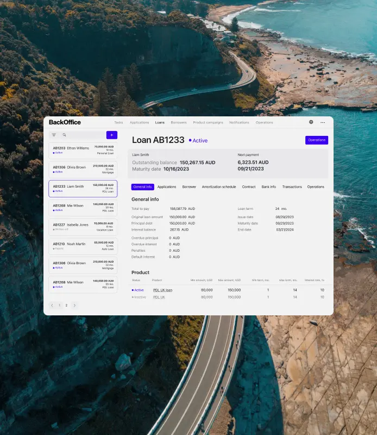Open the three-dot more menu
The image size is (377, 435).
(323, 122)
